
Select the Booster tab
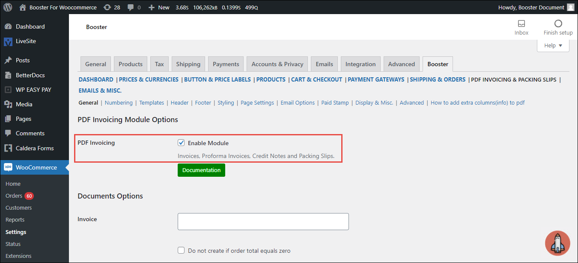click(438, 64)
